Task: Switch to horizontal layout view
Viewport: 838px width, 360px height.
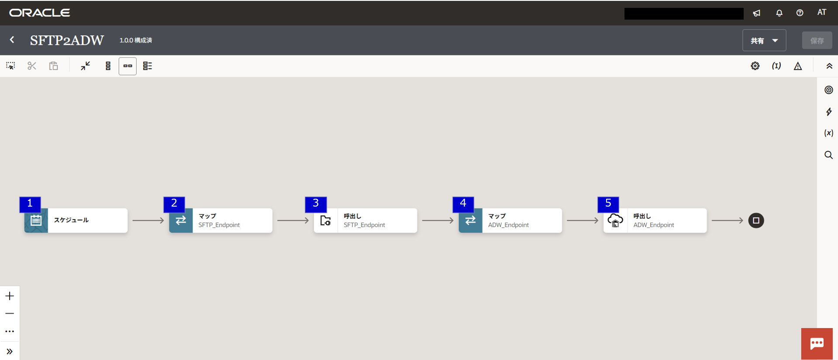Action: 128,66
